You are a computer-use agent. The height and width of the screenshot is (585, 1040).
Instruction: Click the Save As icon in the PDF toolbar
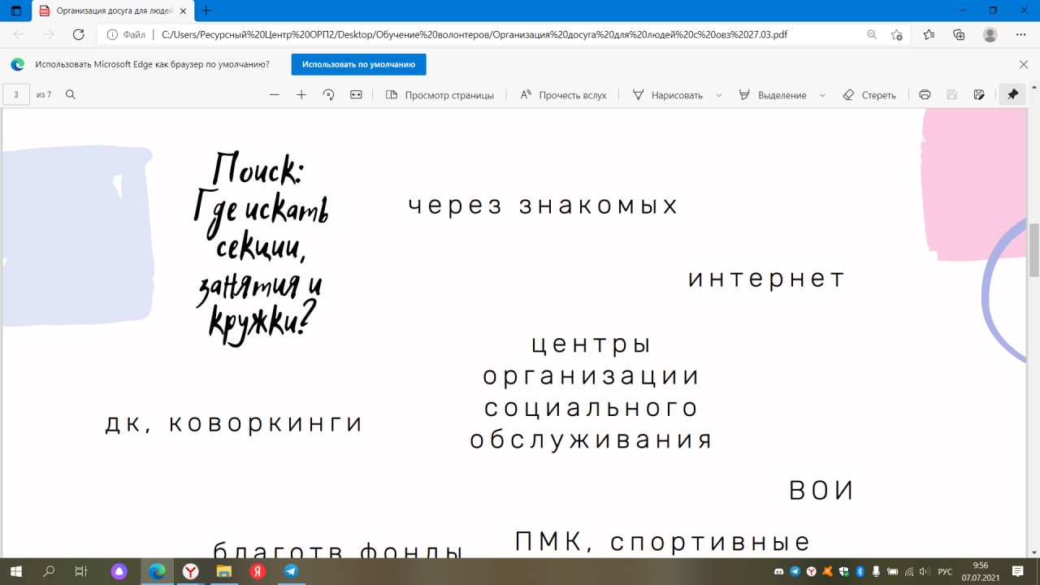pyautogui.click(x=979, y=94)
